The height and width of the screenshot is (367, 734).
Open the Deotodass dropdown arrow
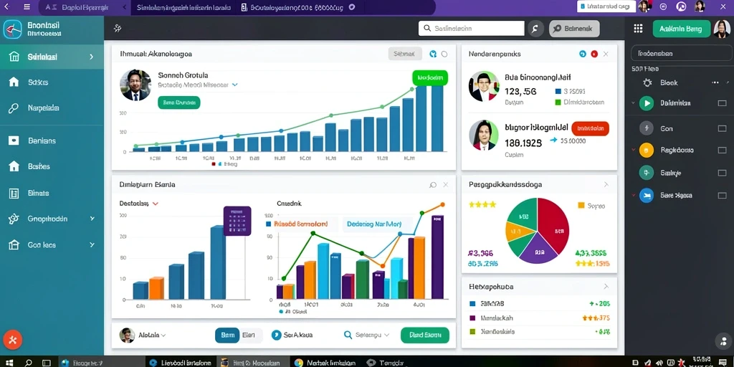156,204
